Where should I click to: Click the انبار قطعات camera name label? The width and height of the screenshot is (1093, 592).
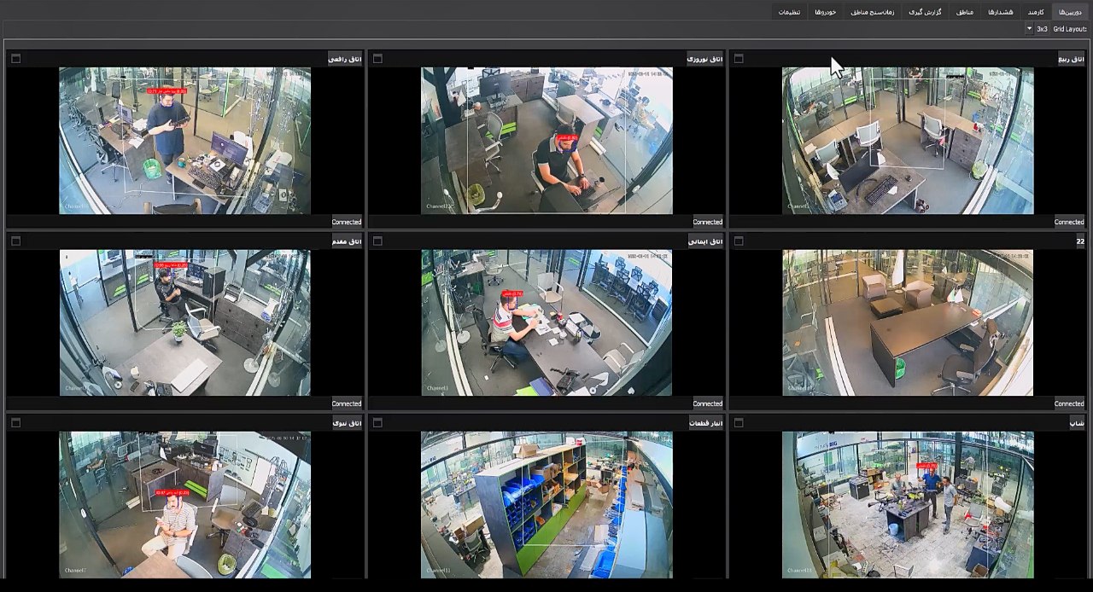[x=705, y=423]
